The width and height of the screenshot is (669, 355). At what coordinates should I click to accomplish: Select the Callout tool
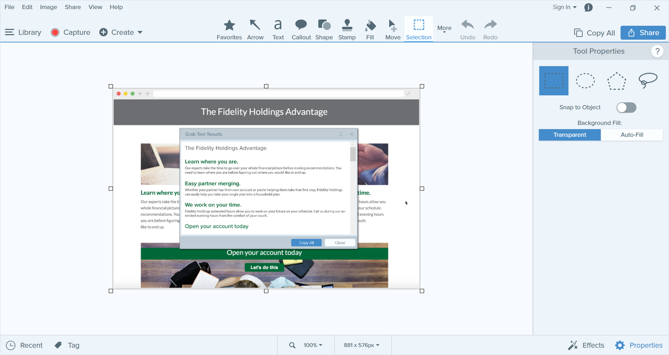click(x=301, y=30)
